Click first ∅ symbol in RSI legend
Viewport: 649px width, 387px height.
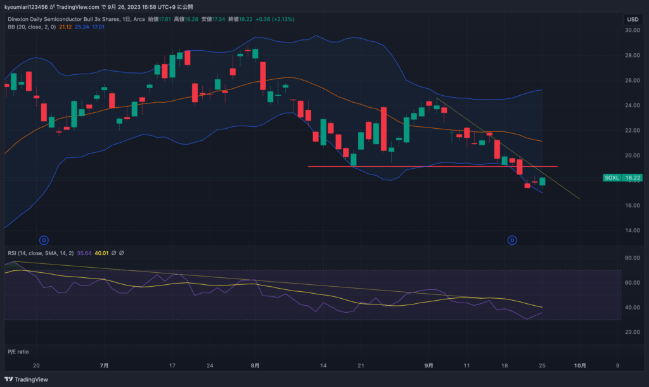pos(114,253)
